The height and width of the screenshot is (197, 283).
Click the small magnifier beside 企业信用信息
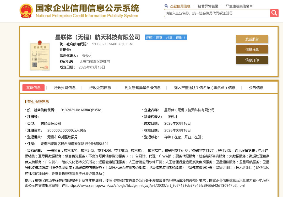pos(166,6)
